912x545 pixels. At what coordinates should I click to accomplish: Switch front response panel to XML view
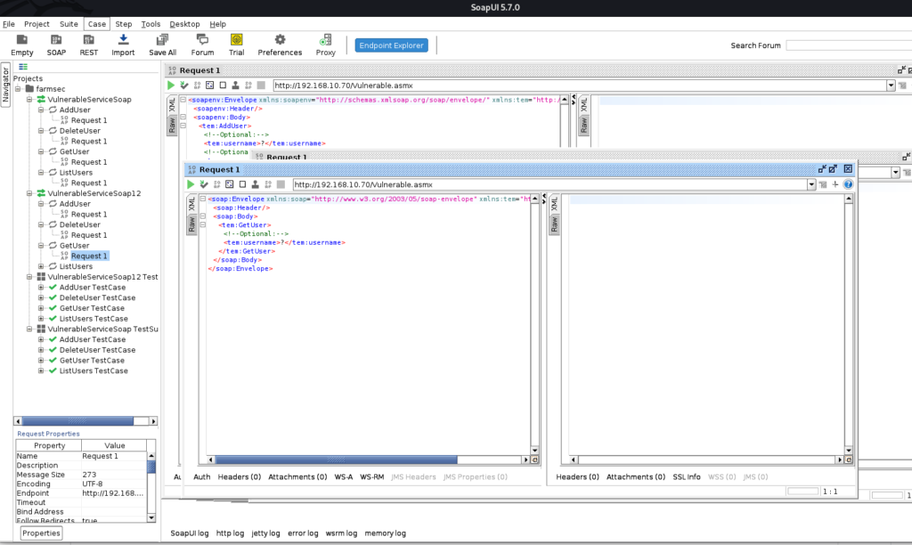554,204
